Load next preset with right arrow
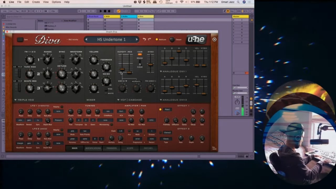336x189 pixels. click(x=136, y=40)
